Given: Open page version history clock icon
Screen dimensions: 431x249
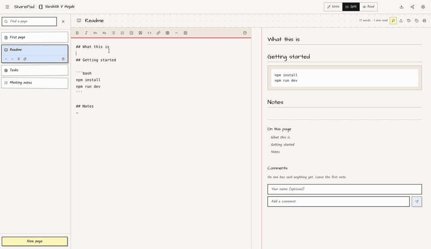Looking at the screenshot, I should click(x=409, y=21).
